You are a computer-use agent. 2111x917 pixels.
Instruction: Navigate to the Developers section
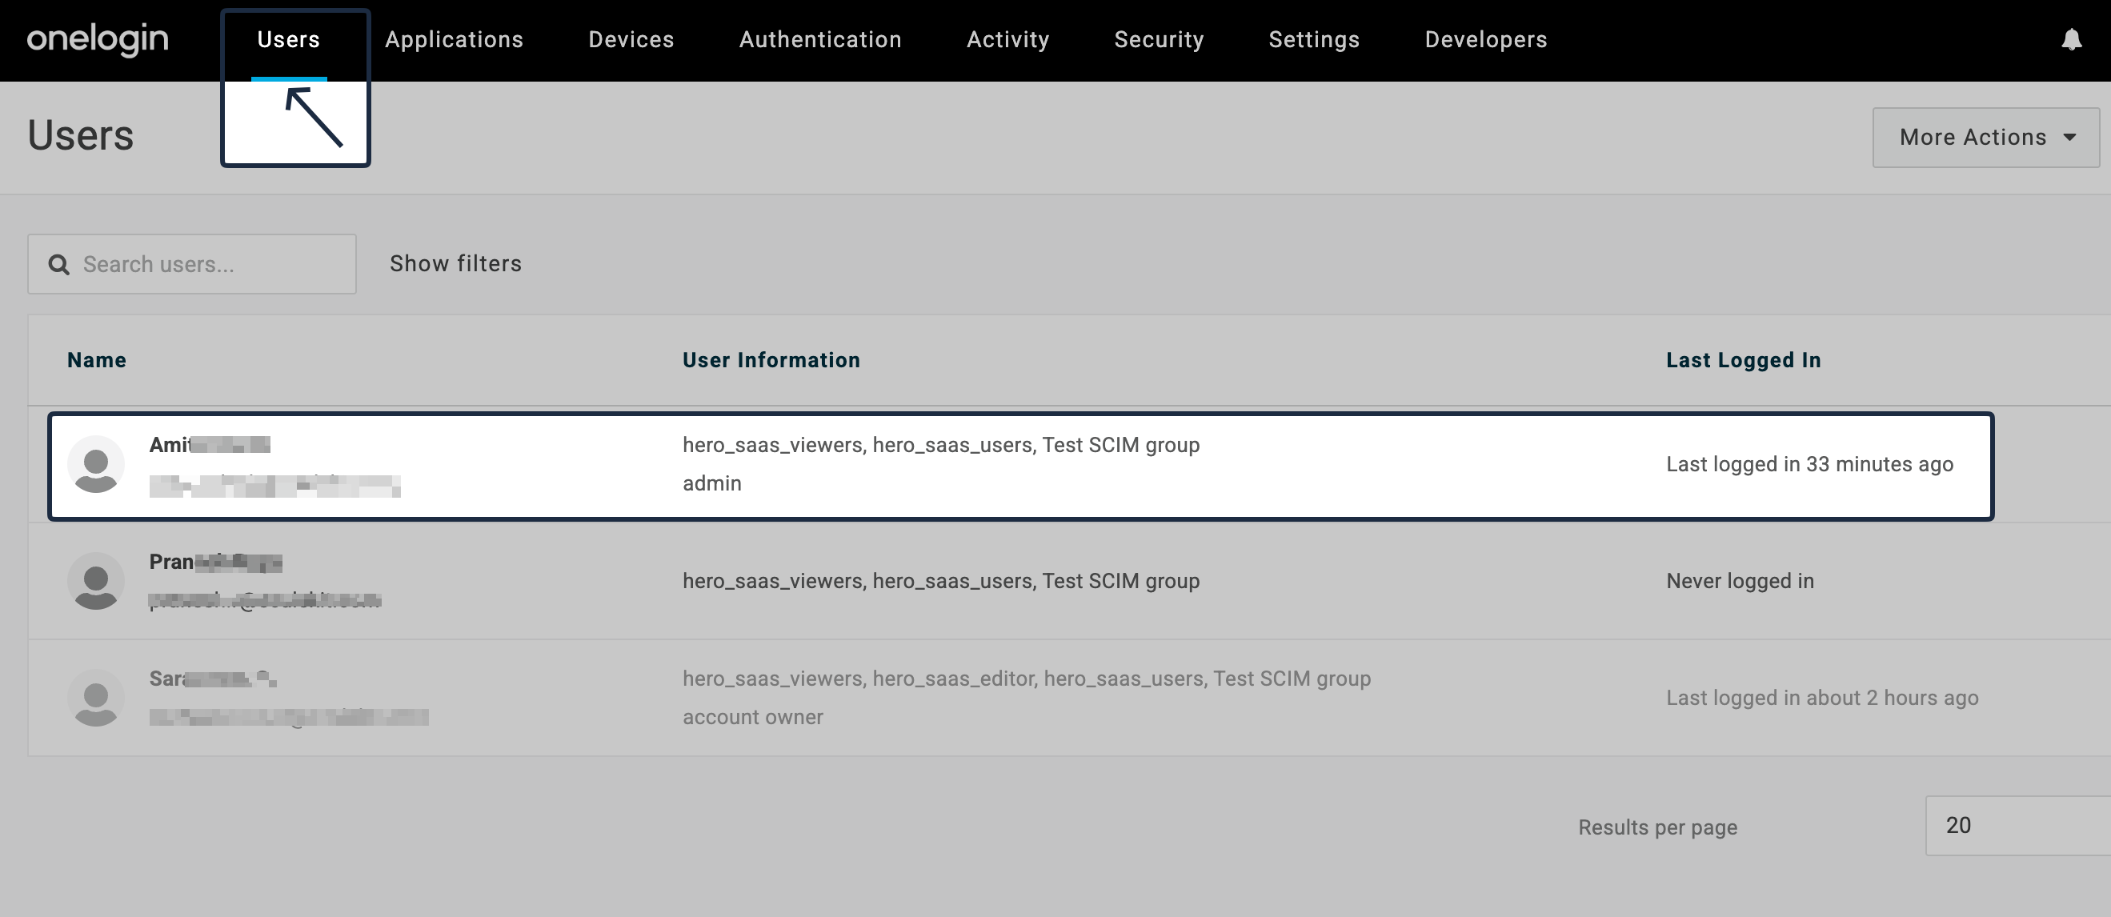click(1484, 39)
